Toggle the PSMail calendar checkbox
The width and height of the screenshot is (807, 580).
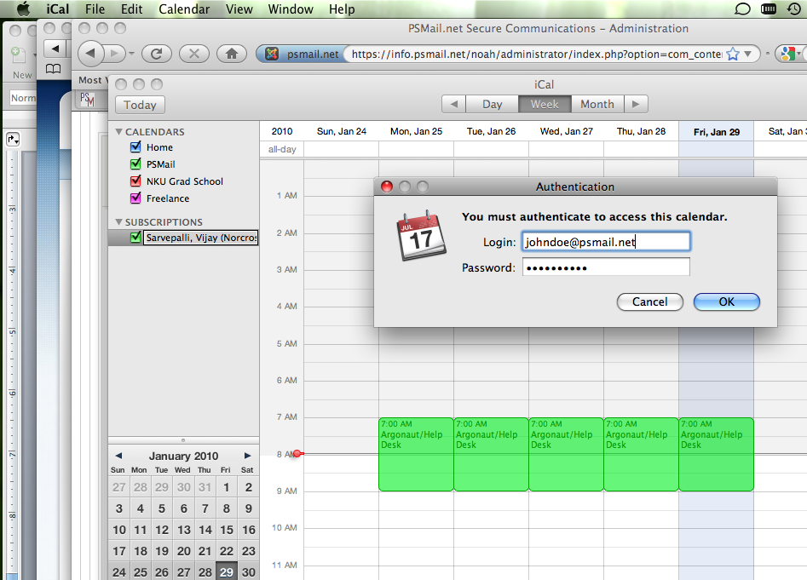[135, 164]
